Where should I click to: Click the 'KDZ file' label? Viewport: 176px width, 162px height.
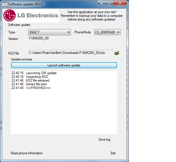[13, 53]
